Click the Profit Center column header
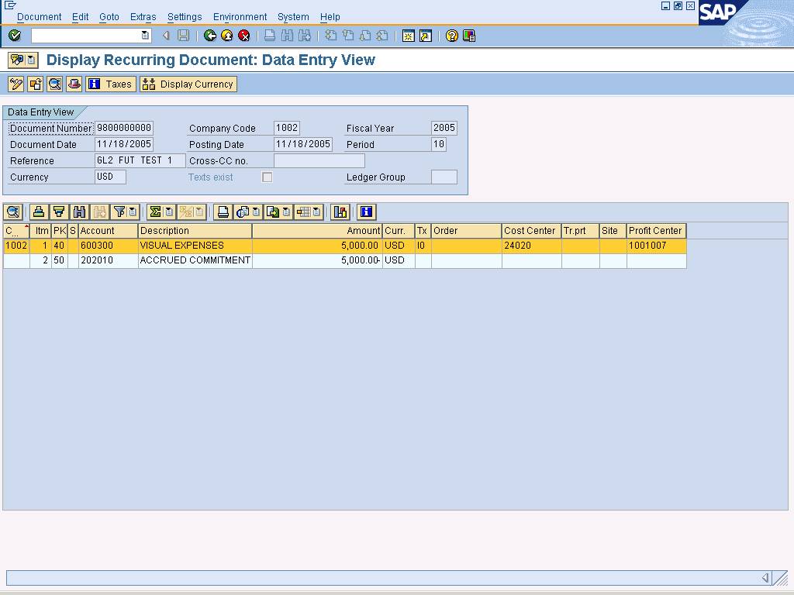Image resolution: width=794 pixels, height=595 pixels. pos(656,231)
